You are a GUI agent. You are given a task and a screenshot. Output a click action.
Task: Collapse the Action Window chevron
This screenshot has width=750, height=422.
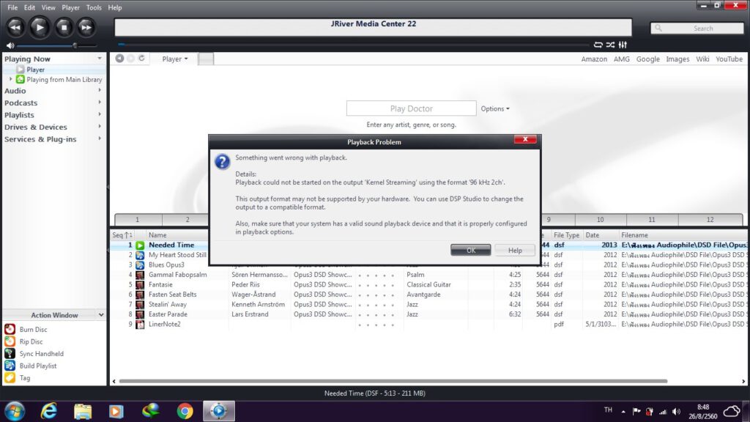101,315
